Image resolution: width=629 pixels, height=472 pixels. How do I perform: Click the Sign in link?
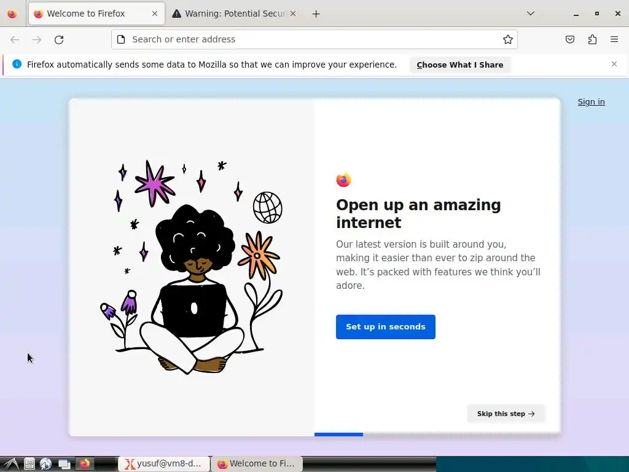[592, 102]
